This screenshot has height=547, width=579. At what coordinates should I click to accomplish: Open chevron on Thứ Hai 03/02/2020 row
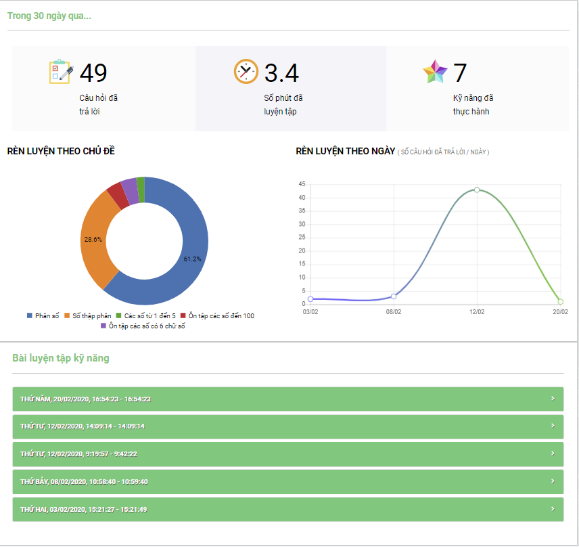coord(553,508)
